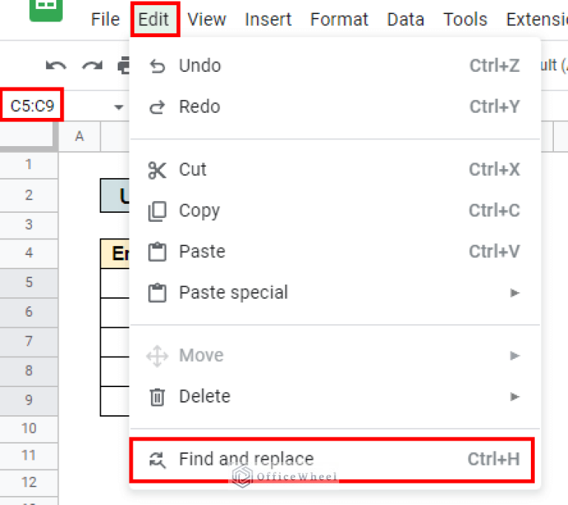
Task: Open the Tools menu
Action: [465, 19]
